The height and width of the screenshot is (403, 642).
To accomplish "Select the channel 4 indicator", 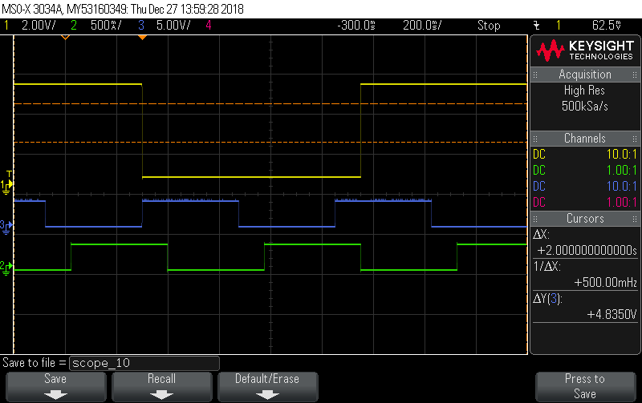I will [x=209, y=26].
